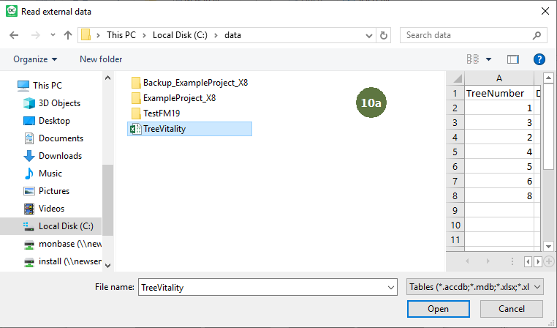Select Local Disk (C:) in navigation pane
This screenshot has width=557, height=328.
pos(65,226)
